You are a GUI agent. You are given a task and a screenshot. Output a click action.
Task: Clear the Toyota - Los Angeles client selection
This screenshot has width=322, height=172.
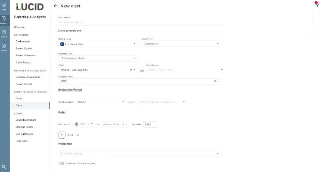131,70
